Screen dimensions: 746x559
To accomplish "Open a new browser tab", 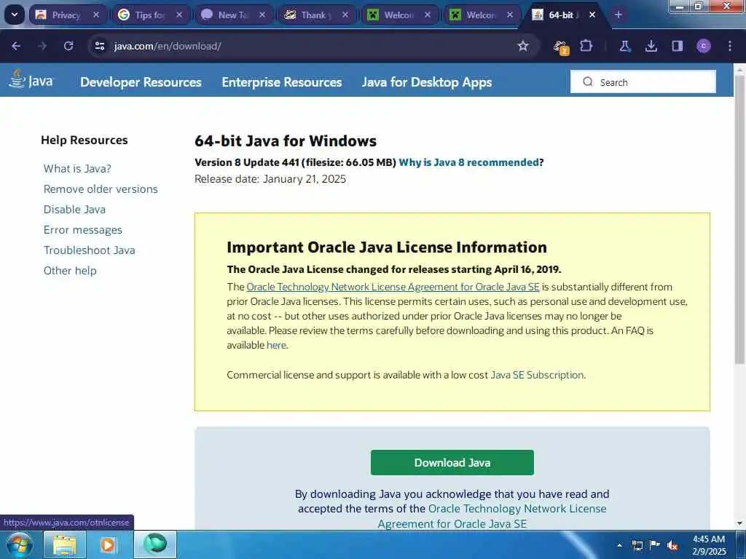I will [x=619, y=15].
